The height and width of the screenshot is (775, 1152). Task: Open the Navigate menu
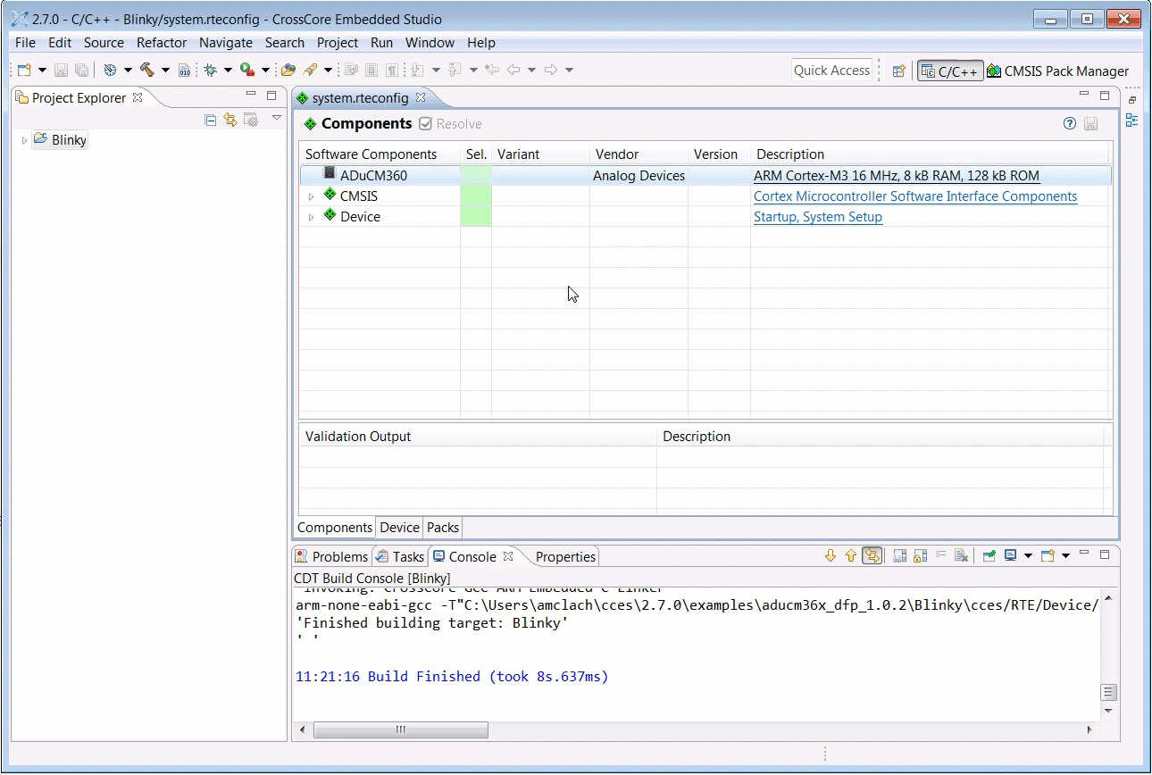point(226,43)
